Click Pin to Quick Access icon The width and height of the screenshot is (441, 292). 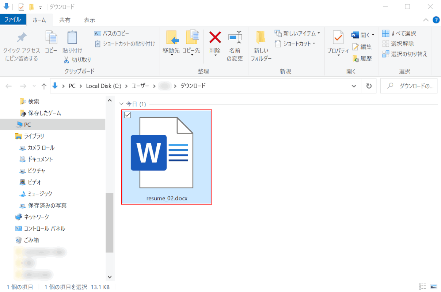(x=22, y=38)
